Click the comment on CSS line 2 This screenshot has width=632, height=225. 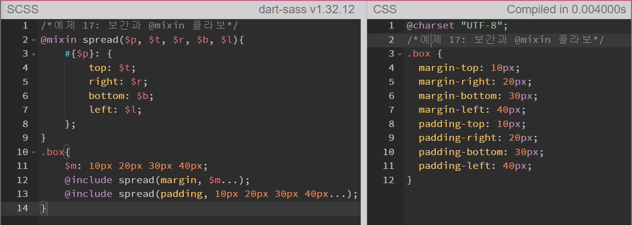click(506, 40)
